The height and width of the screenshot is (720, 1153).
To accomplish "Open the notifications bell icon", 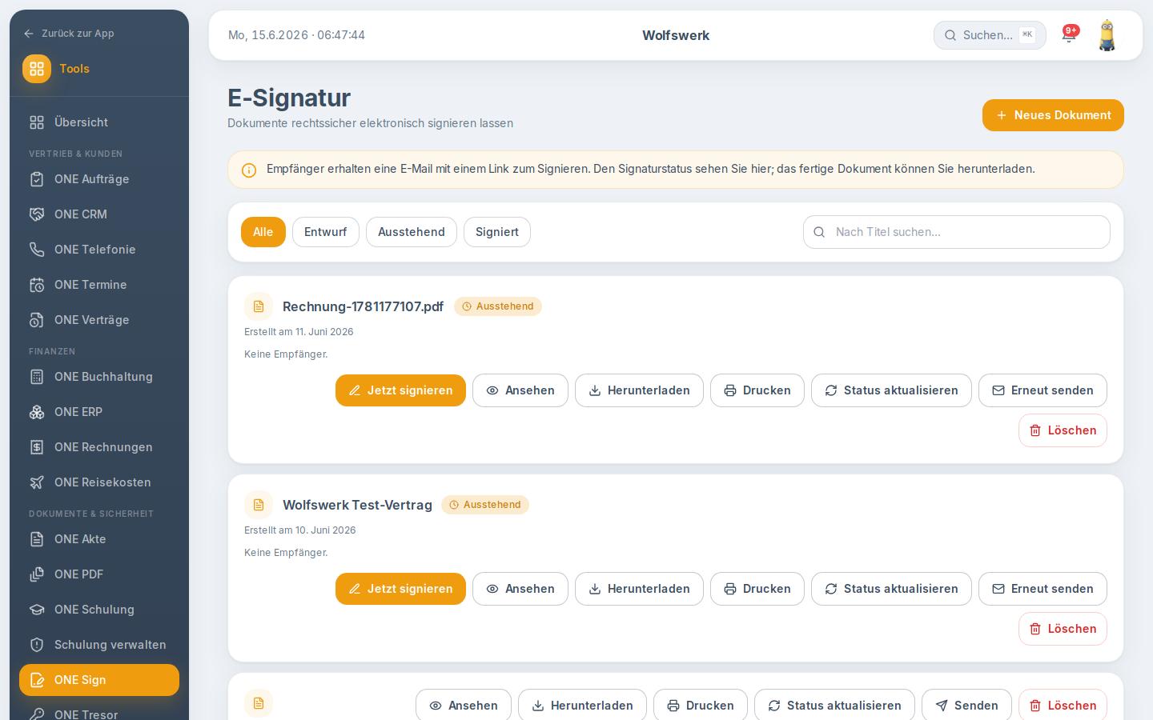I will (1069, 34).
